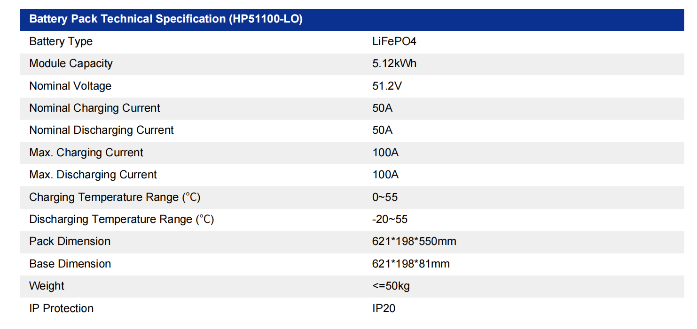Click the Weight <=50kg value

tap(391, 286)
